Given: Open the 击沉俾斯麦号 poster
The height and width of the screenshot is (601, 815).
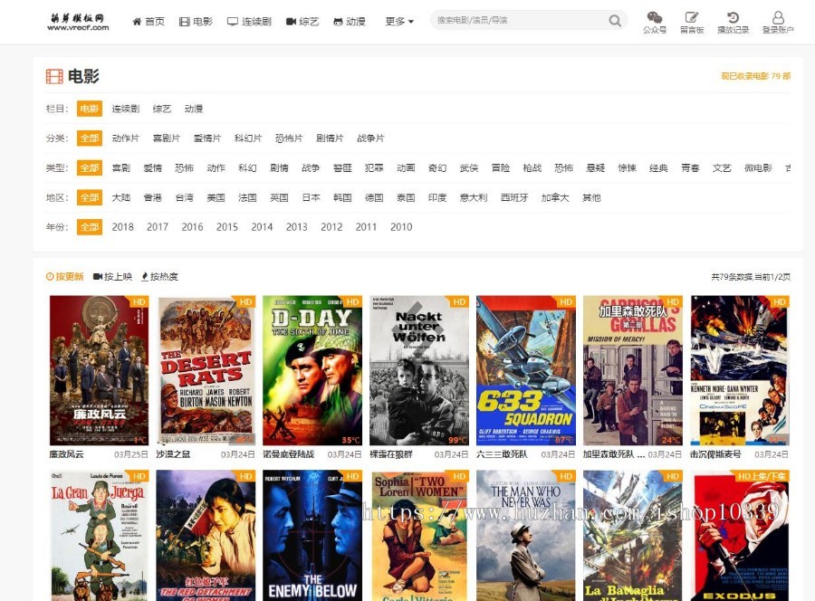Looking at the screenshot, I should [740, 370].
